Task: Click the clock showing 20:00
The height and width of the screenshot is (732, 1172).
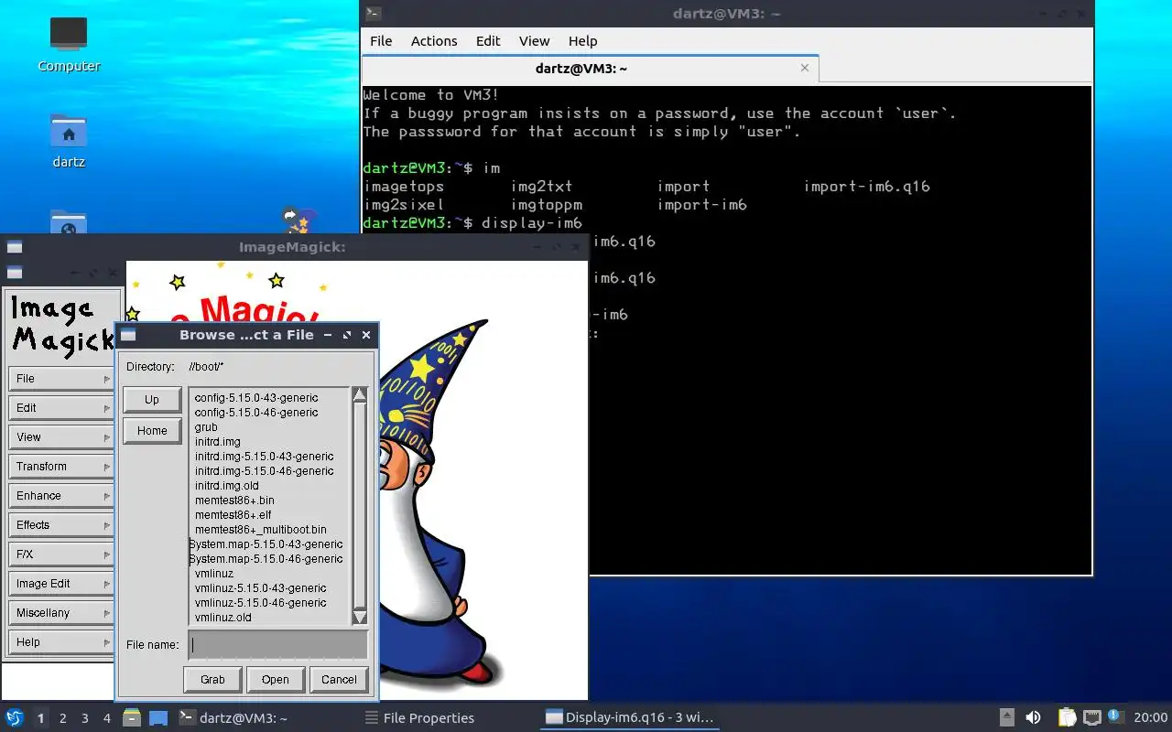Action: [1151, 717]
